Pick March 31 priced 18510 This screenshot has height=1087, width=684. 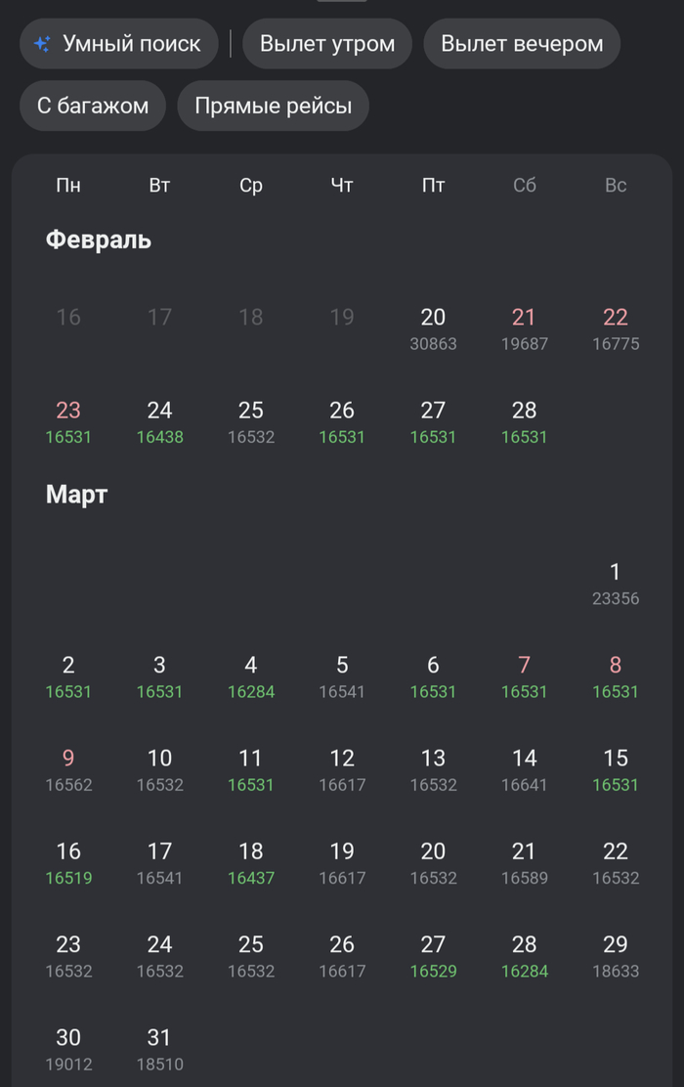tap(159, 1049)
